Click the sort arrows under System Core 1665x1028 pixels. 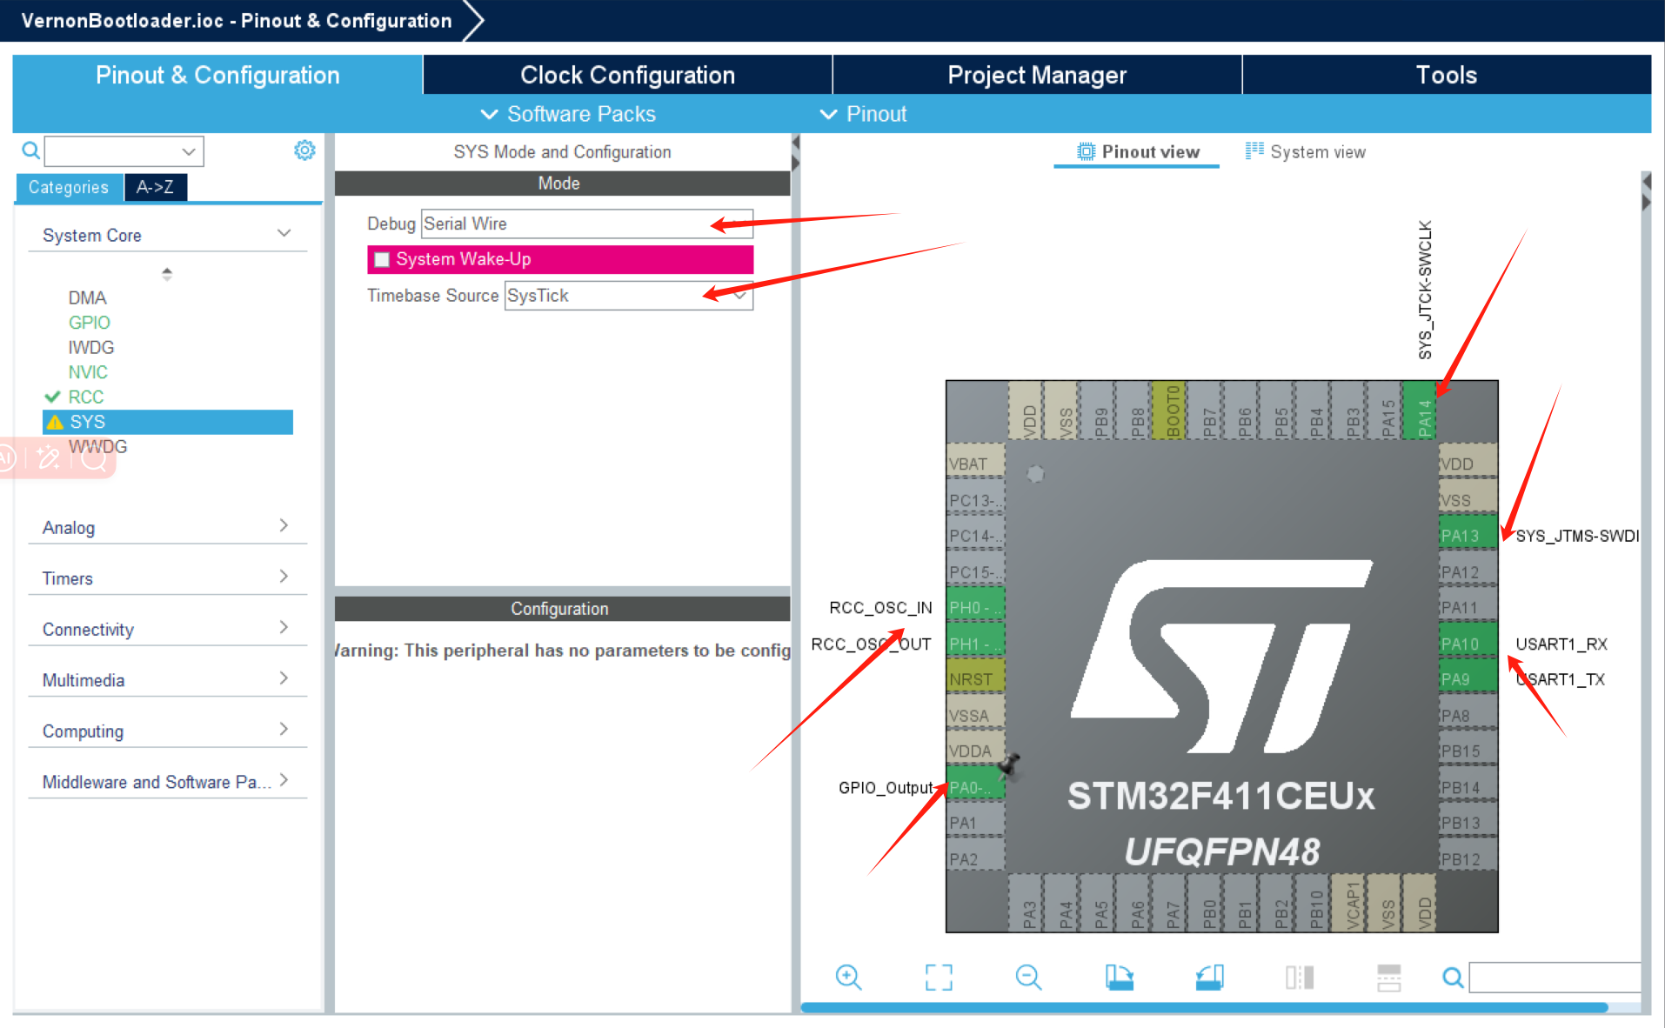167,274
